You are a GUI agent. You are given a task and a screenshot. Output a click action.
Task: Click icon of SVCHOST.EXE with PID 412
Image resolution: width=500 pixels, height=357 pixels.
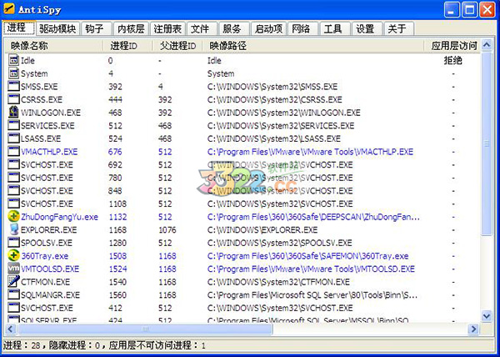click(13, 308)
